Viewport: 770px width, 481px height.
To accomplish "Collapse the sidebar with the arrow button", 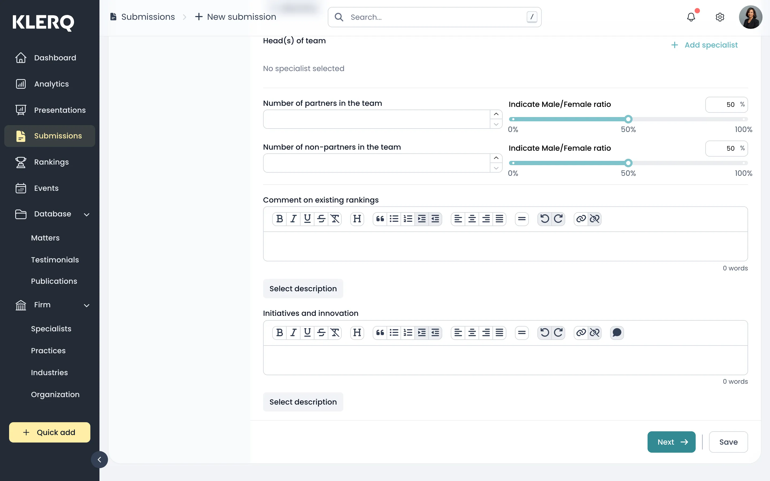I will click(99, 459).
